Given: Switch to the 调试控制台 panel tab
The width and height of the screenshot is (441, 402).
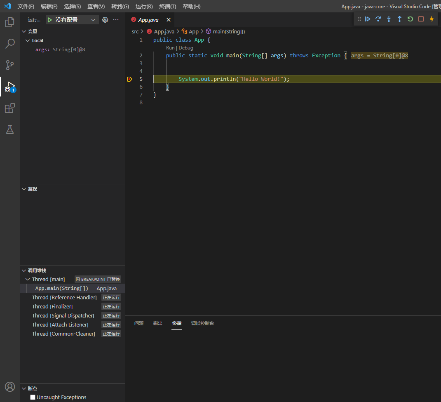Looking at the screenshot, I should point(202,324).
